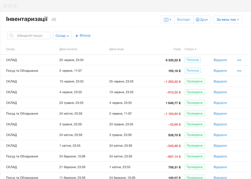
Task: Click the Швидкий пошук search field
Action: [x=29, y=35]
